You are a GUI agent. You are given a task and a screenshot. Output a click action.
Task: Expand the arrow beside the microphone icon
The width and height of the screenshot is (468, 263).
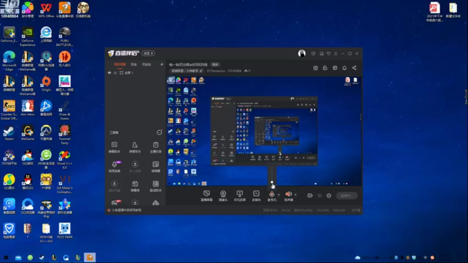[x=279, y=195]
